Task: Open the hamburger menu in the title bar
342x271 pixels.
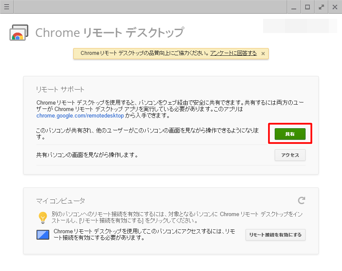Action: 6,7
